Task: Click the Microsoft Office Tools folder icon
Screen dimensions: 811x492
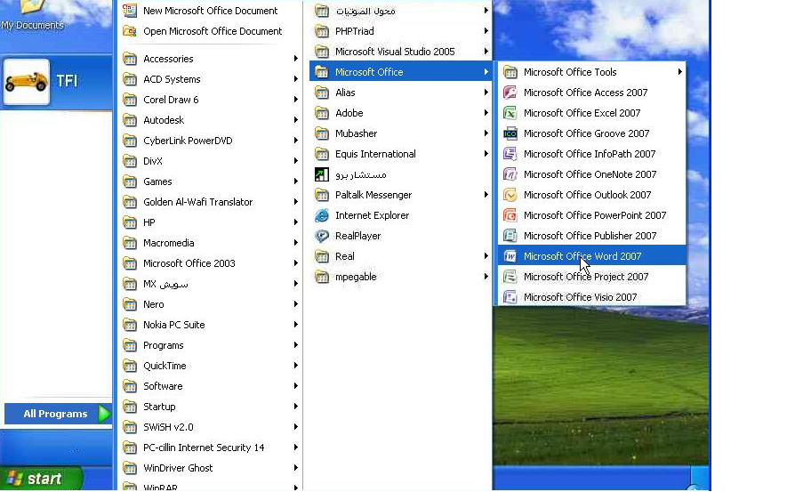Action: (x=510, y=72)
